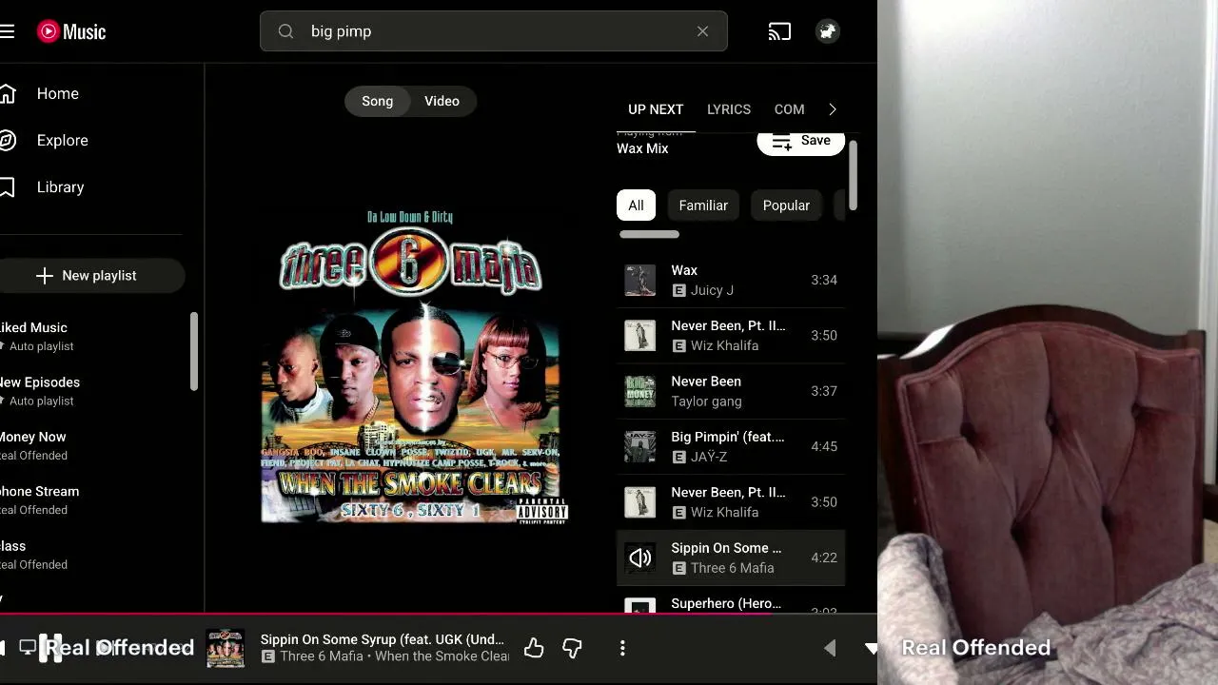1218x685 pixels.
Task: Select the Popular filter chip
Action: tap(786, 205)
